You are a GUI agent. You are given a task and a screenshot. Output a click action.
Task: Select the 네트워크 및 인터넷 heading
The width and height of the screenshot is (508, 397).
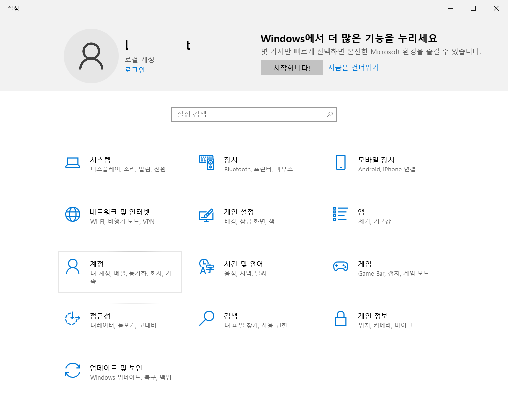pyautogui.click(x=120, y=212)
